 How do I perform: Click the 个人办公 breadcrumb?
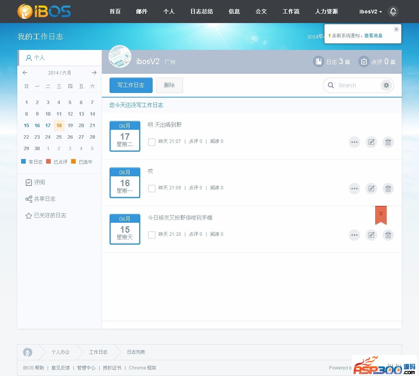tap(61, 352)
